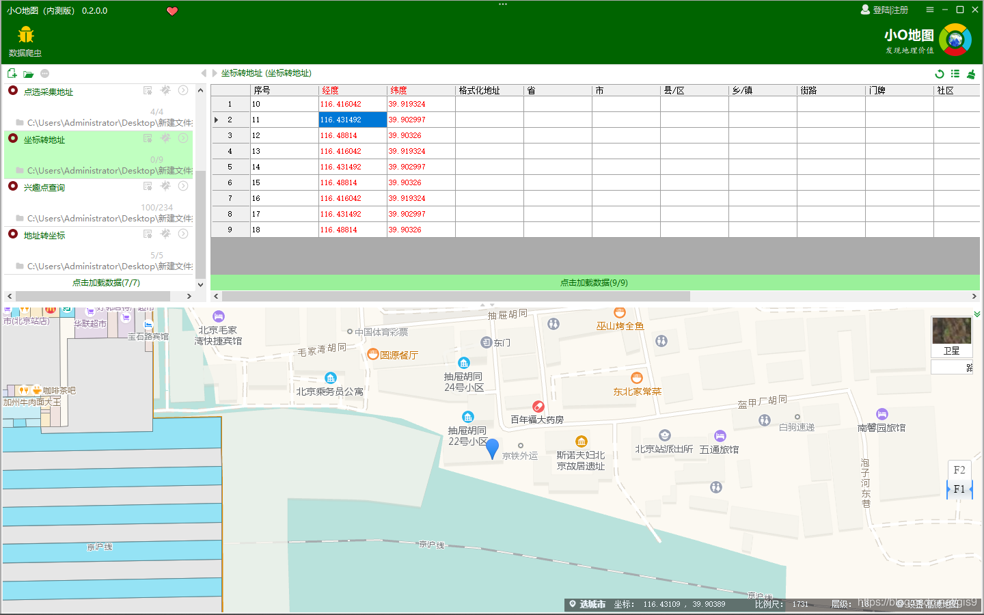Click the new task file icon

pyautogui.click(x=12, y=73)
